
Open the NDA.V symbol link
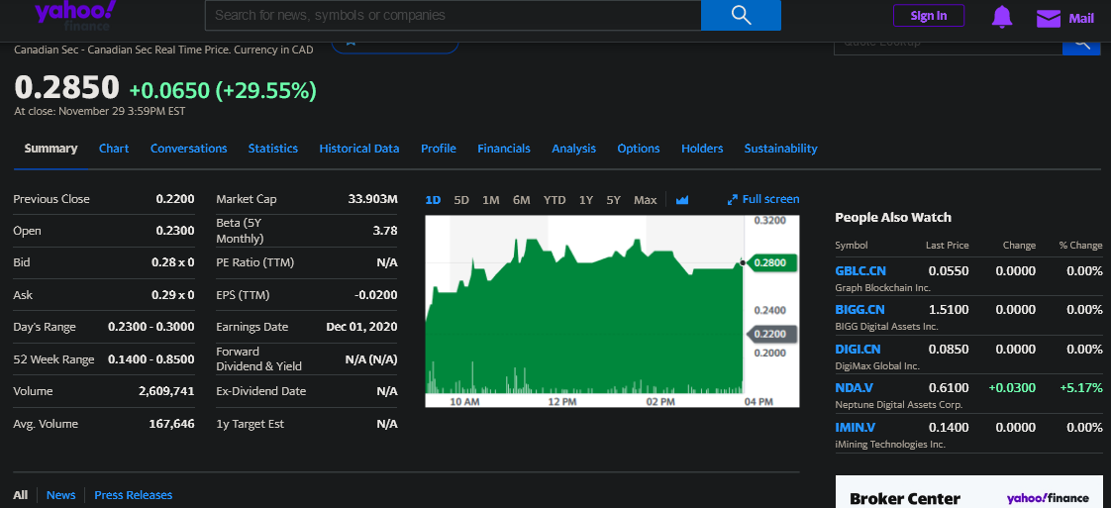click(854, 388)
